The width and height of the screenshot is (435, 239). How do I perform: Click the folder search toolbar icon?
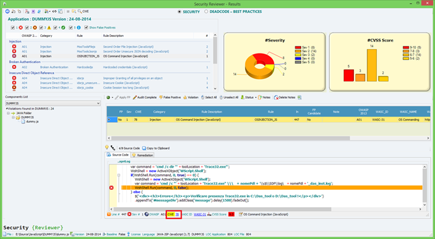coord(73,11)
